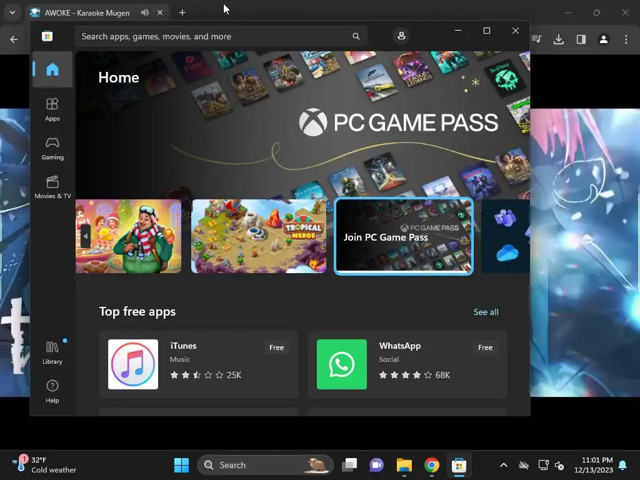Image resolution: width=640 pixels, height=480 pixels.
Task: Click See all for Top free apps
Action: coord(486,312)
